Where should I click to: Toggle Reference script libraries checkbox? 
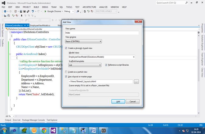coord(106,65)
